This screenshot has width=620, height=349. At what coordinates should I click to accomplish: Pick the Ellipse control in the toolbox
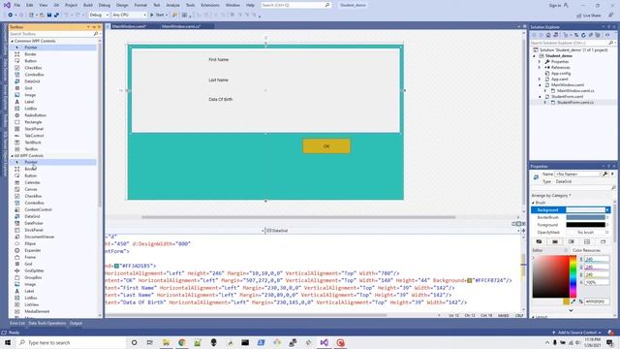30,243
